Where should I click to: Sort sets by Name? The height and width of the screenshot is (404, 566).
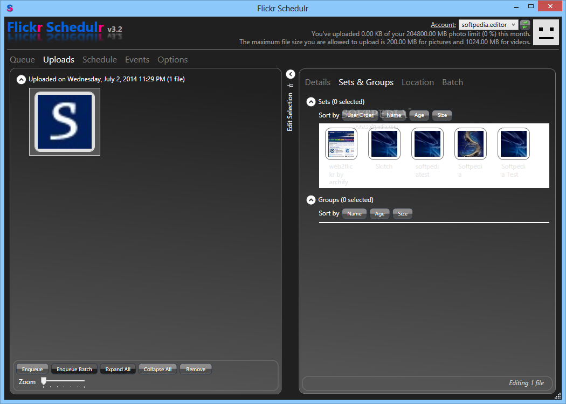(x=394, y=115)
